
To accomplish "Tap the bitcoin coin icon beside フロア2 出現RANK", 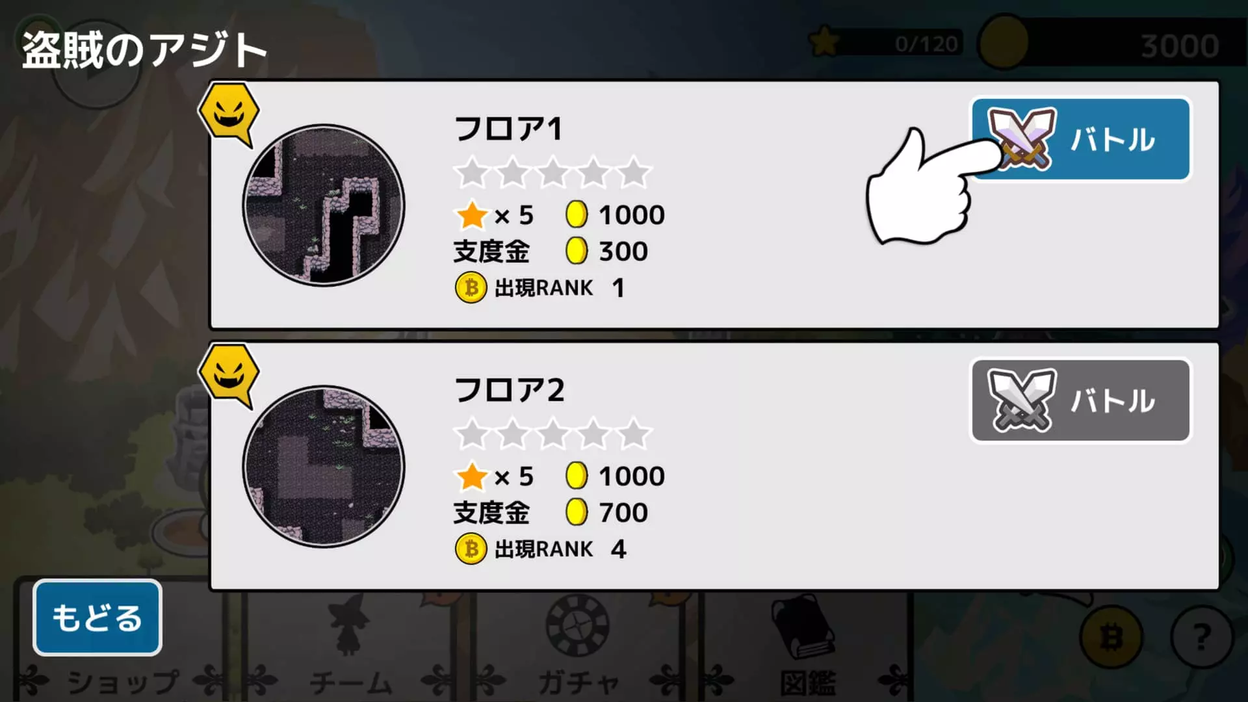I will tap(471, 549).
